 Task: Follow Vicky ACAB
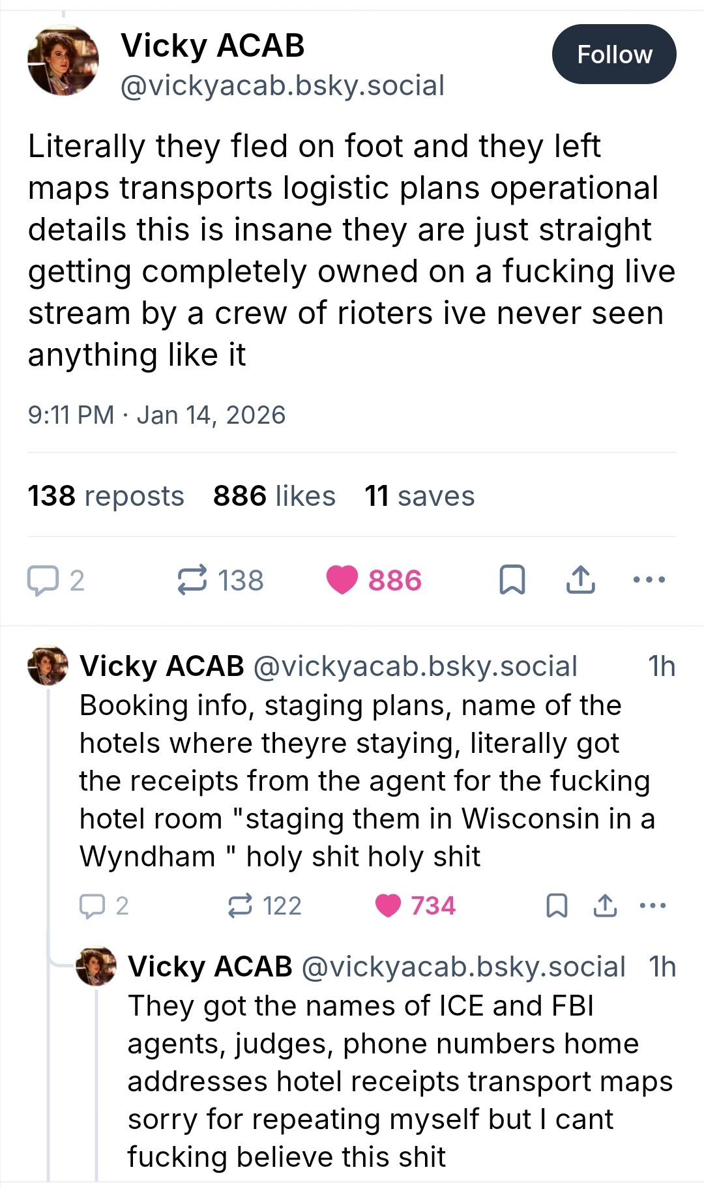[x=613, y=54]
